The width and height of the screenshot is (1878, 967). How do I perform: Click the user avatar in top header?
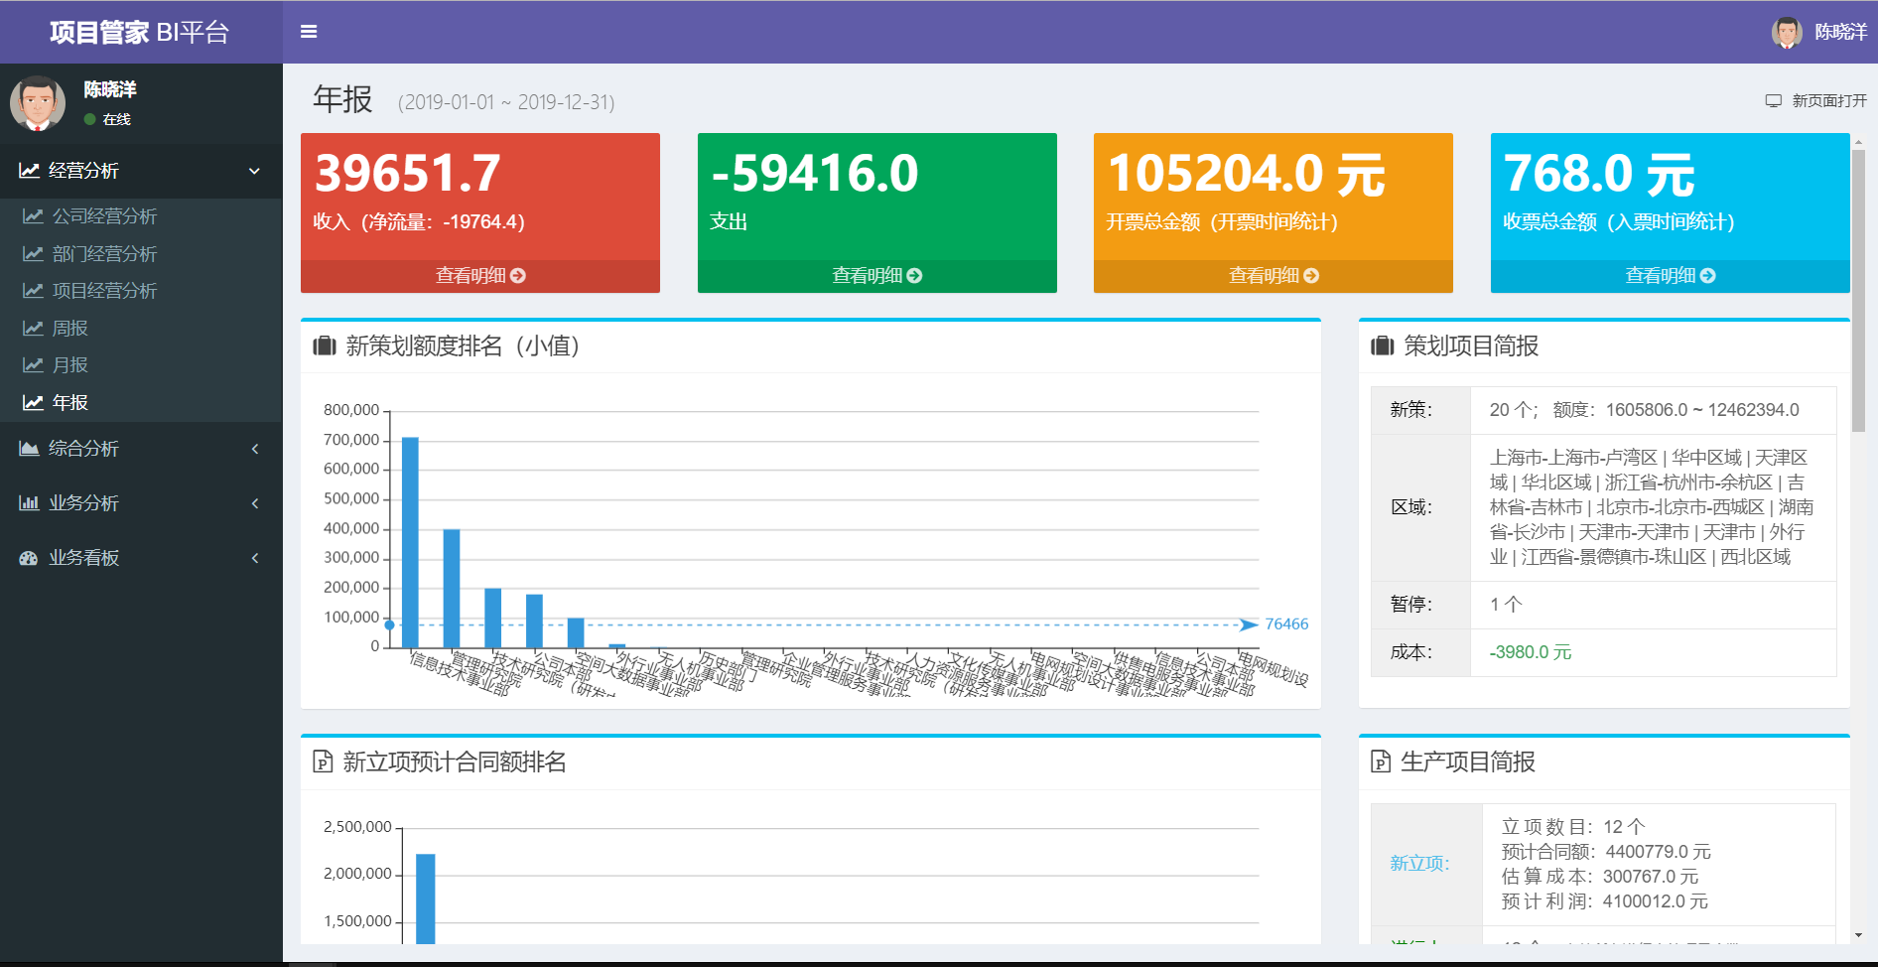point(1787,32)
